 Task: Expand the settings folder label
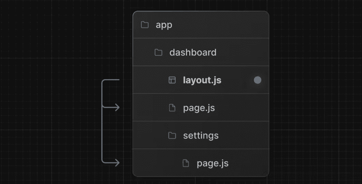pos(201,135)
